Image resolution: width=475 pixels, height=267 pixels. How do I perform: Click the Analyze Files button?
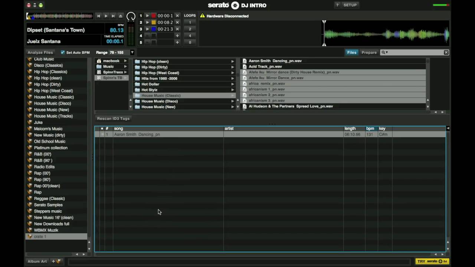click(40, 53)
